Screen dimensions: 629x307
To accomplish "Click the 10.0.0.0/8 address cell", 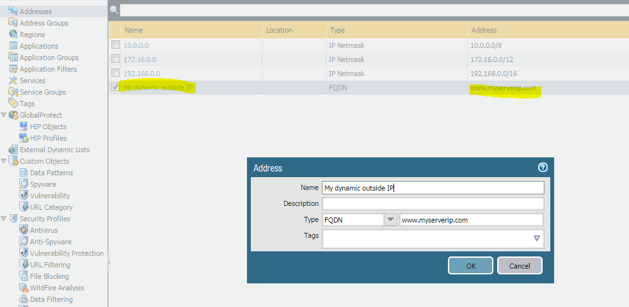I will pos(548,45).
